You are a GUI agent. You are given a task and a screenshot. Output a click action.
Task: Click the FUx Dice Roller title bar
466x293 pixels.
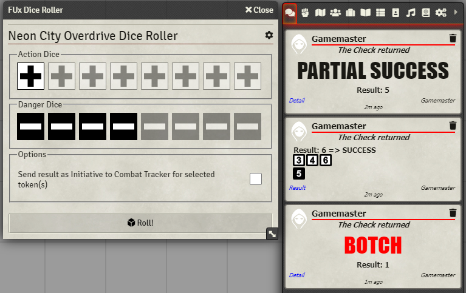(x=140, y=10)
